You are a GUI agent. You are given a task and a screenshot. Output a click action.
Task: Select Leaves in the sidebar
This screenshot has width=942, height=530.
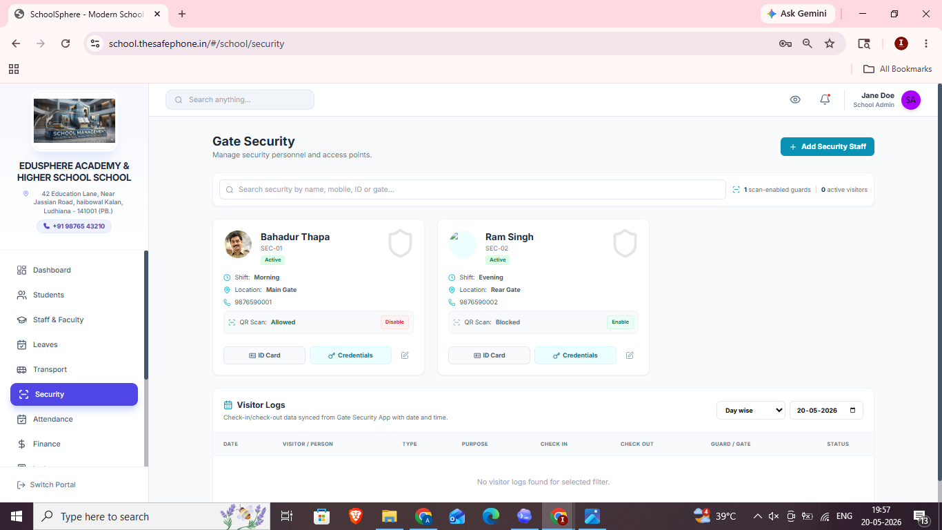coord(74,344)
